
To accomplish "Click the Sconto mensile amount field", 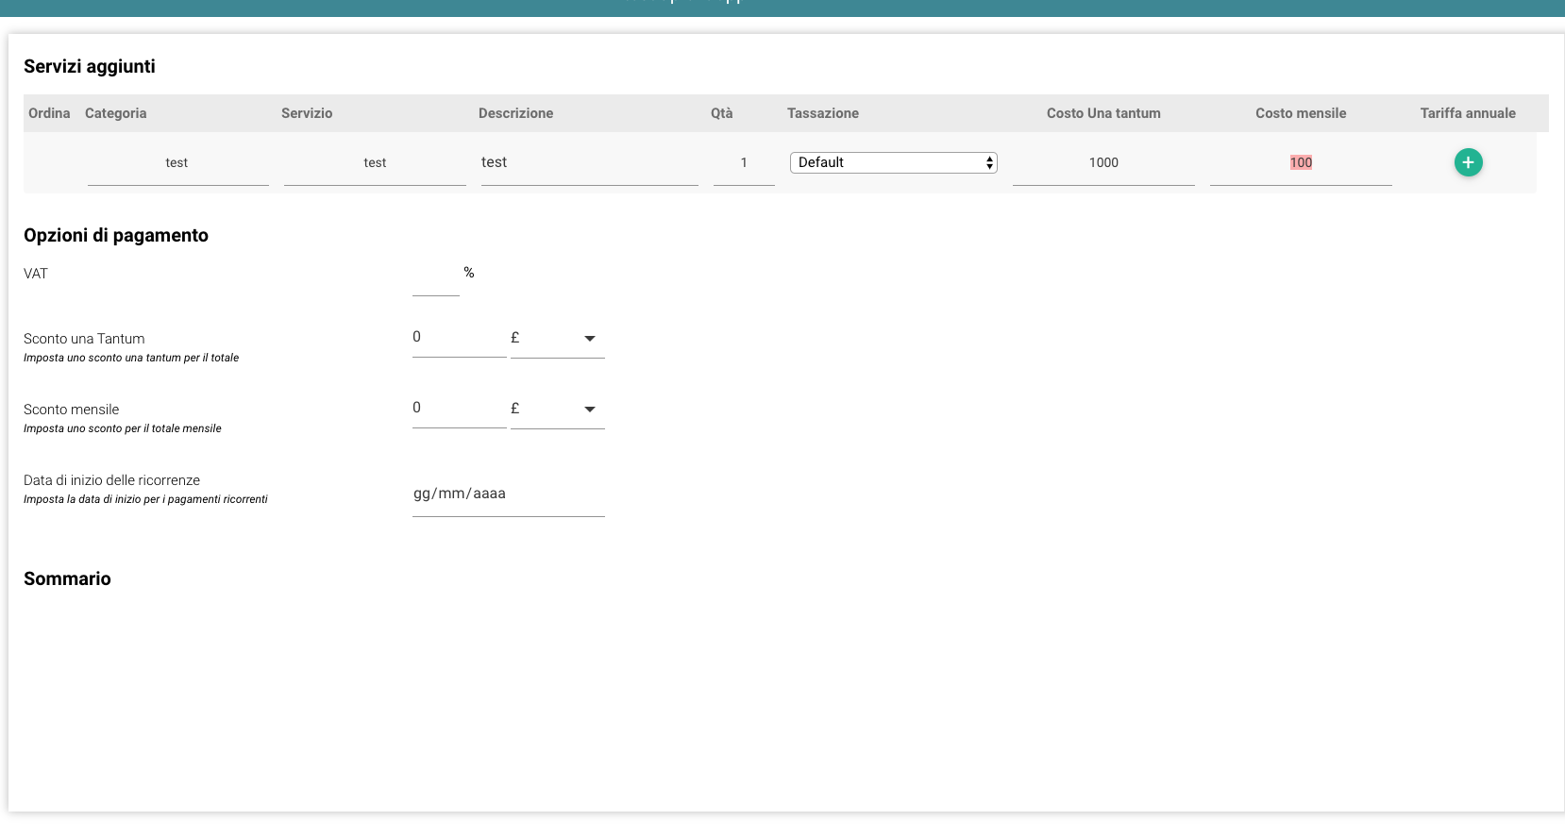I will coord(459,409).
